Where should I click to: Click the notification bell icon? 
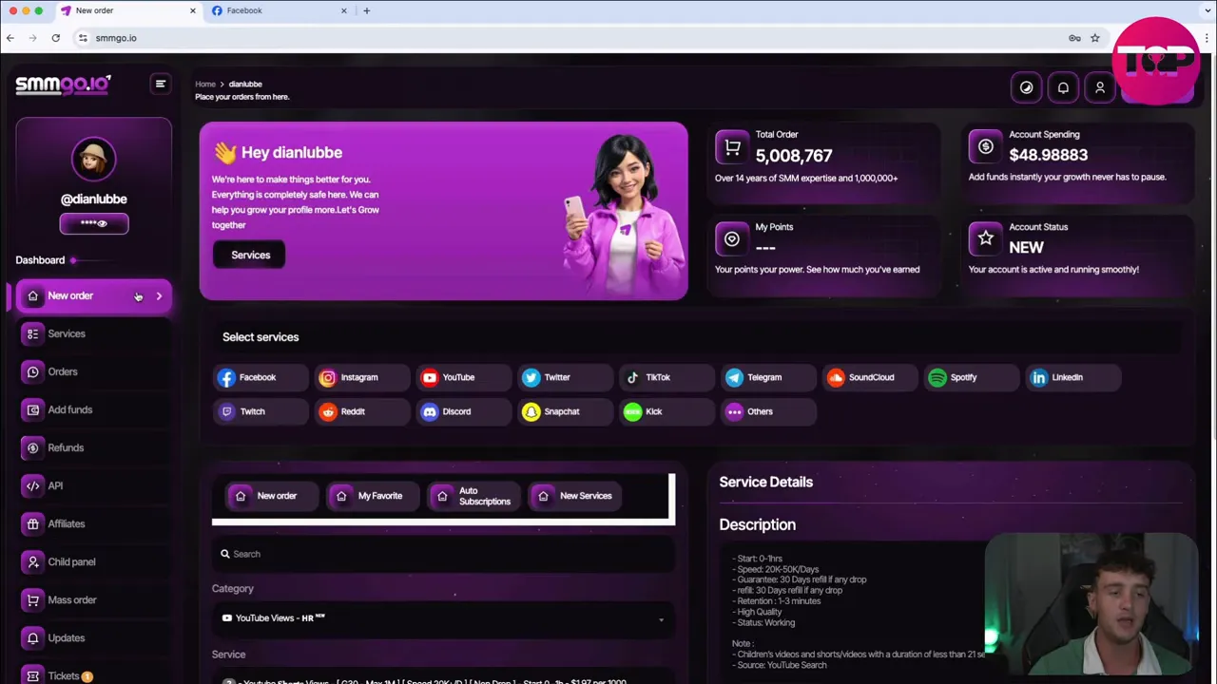[1063, 87]
